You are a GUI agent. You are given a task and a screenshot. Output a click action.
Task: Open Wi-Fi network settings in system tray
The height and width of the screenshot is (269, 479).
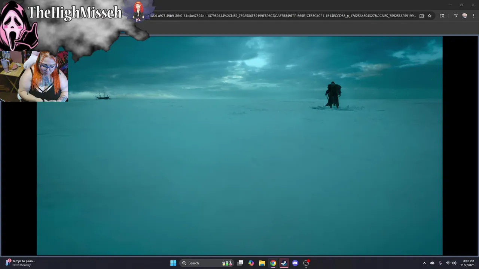448,263
